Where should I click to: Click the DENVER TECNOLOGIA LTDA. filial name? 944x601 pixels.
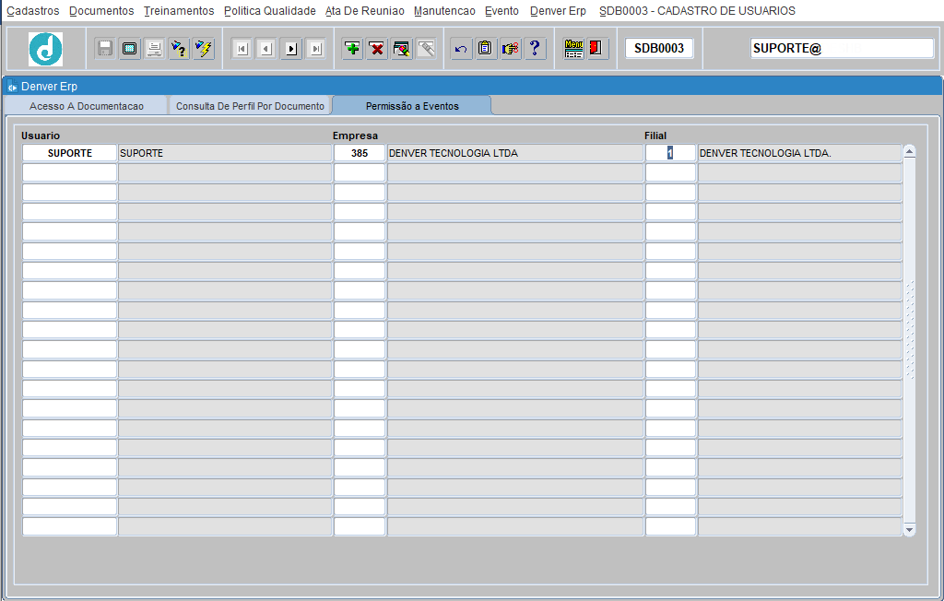799,153
